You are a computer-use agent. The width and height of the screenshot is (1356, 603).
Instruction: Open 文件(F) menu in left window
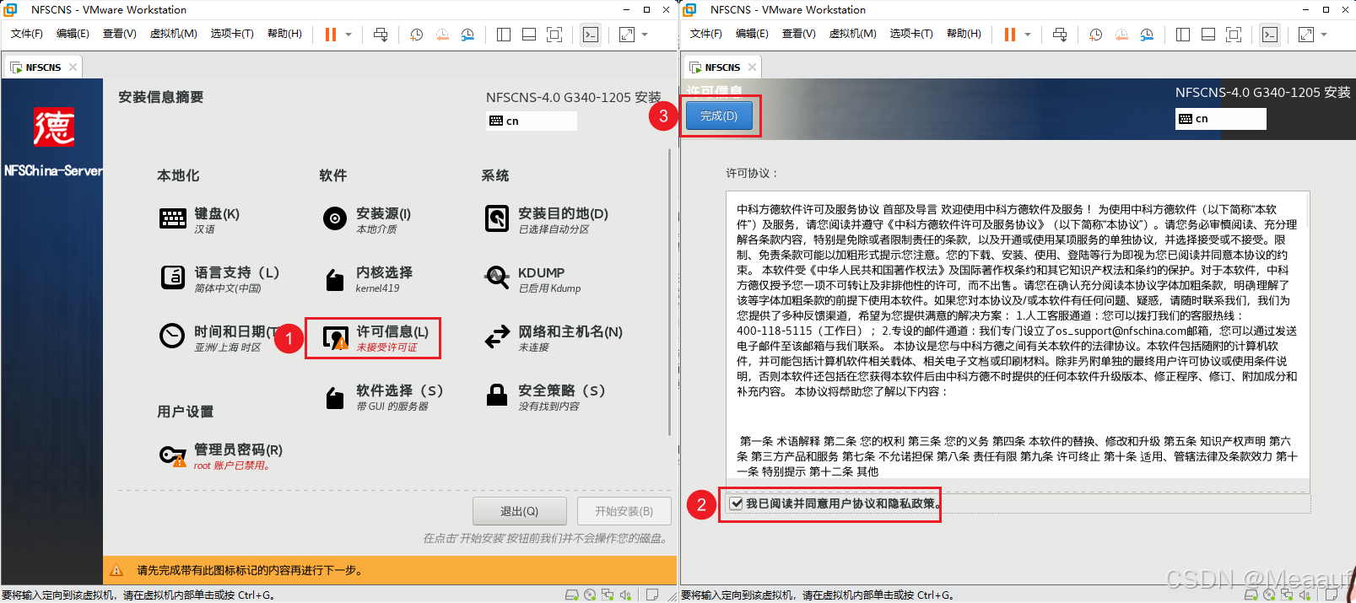pyautogui.click(x=27, y=34)
